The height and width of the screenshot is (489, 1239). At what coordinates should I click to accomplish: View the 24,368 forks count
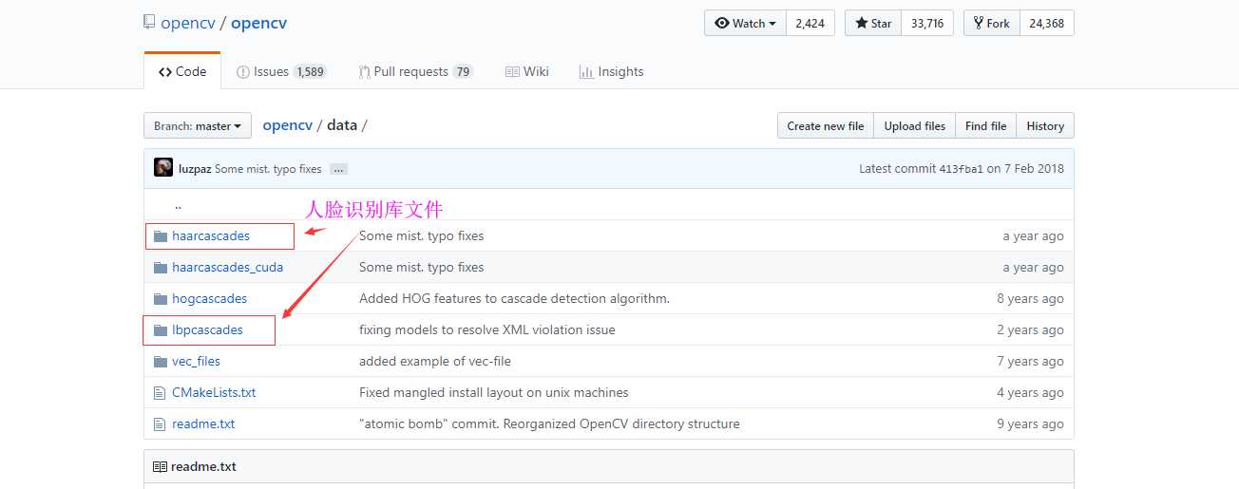coord(1046,23)
